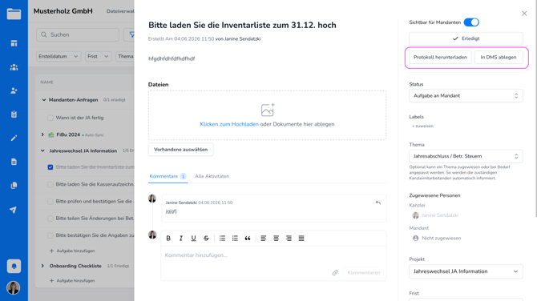The image size is (537, 301).
Task: Open the clipboard tasks sidebar icon
Action: click(x=14, y=114)
